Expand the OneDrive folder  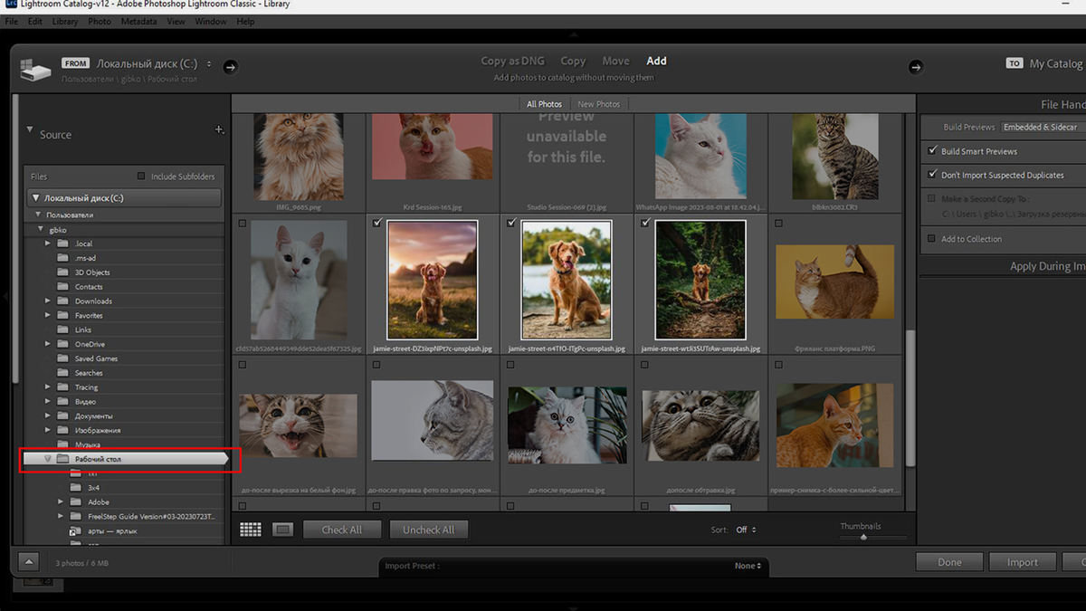point(48,344)
